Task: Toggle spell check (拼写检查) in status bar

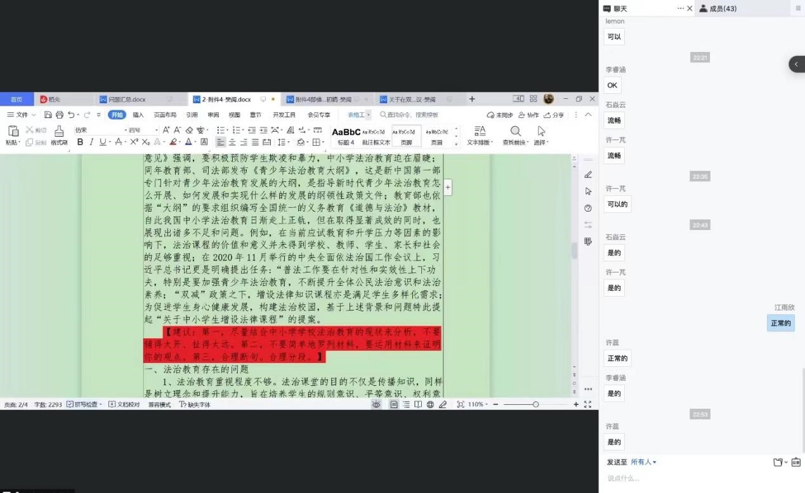Action: (84, 404)
